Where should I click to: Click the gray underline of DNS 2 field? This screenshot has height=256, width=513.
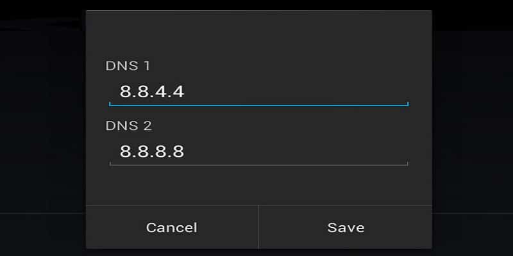(x=258, y=164)
